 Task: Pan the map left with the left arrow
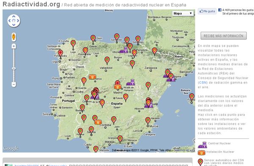pos(9,21)
